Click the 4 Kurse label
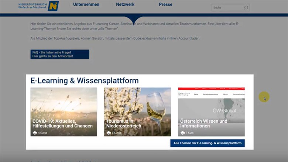The height and width of the screenshot is (162, 288). 42,133
